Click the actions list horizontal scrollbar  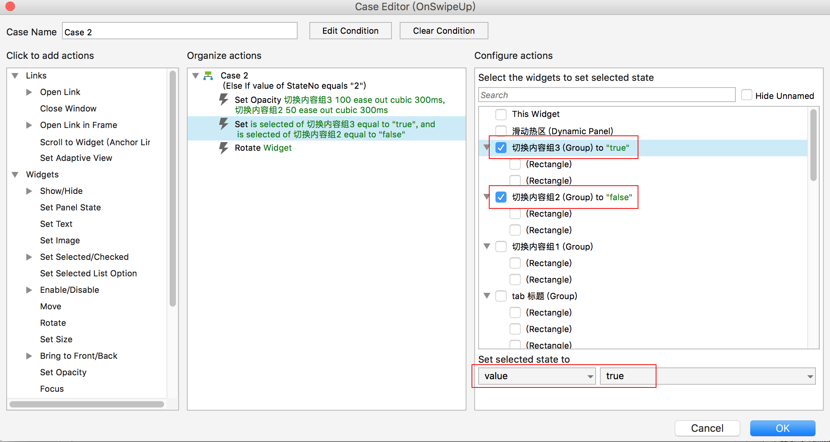tap(86, 404)
